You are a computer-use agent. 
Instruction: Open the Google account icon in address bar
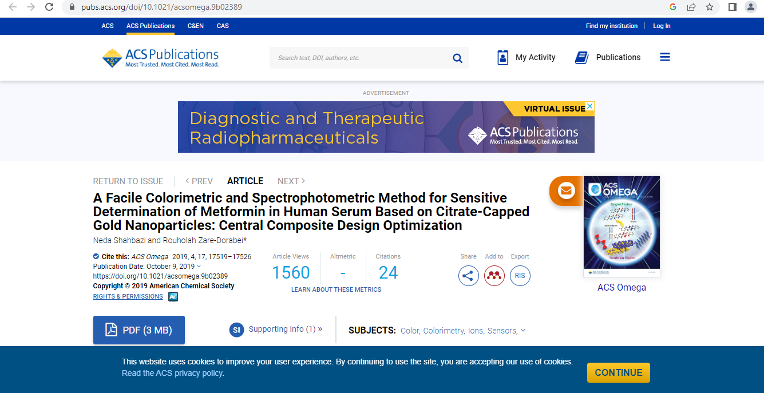click(673, 7)
